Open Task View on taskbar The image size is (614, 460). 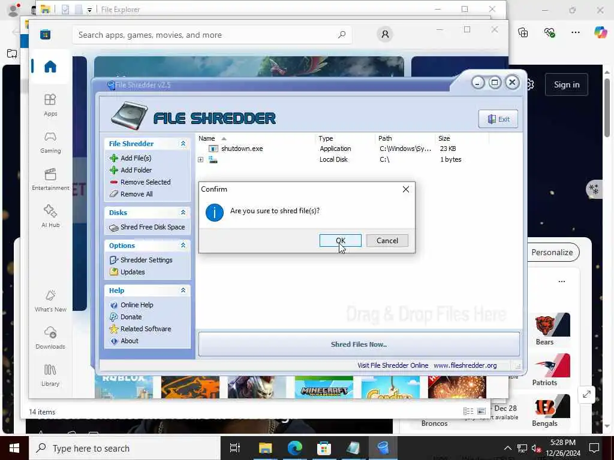click(x=234, y=448)
